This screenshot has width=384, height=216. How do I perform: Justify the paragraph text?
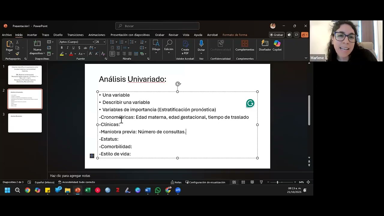point(130,54)
